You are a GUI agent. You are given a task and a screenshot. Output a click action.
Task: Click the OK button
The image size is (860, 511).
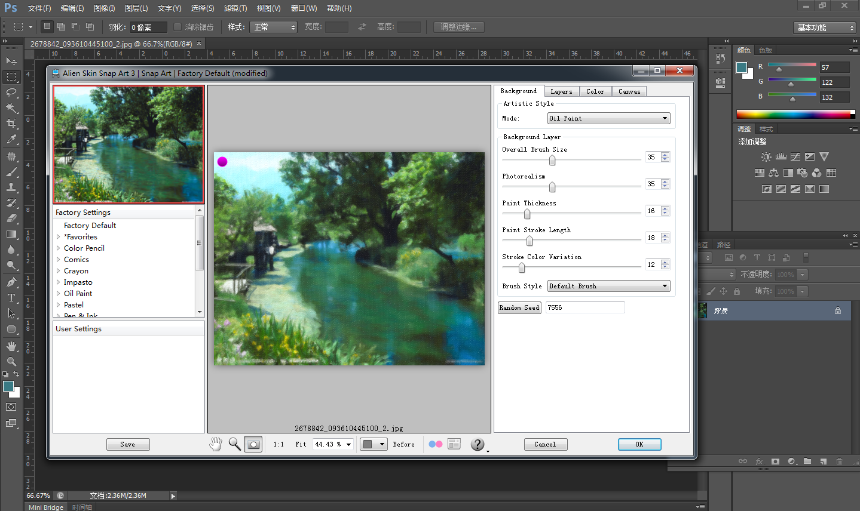[x=639, y=444]
